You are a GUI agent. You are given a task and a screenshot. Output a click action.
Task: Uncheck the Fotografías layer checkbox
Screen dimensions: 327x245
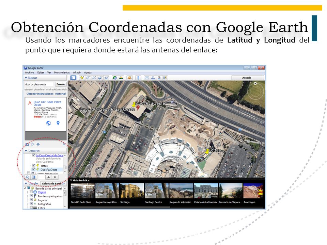click(31, 203)
